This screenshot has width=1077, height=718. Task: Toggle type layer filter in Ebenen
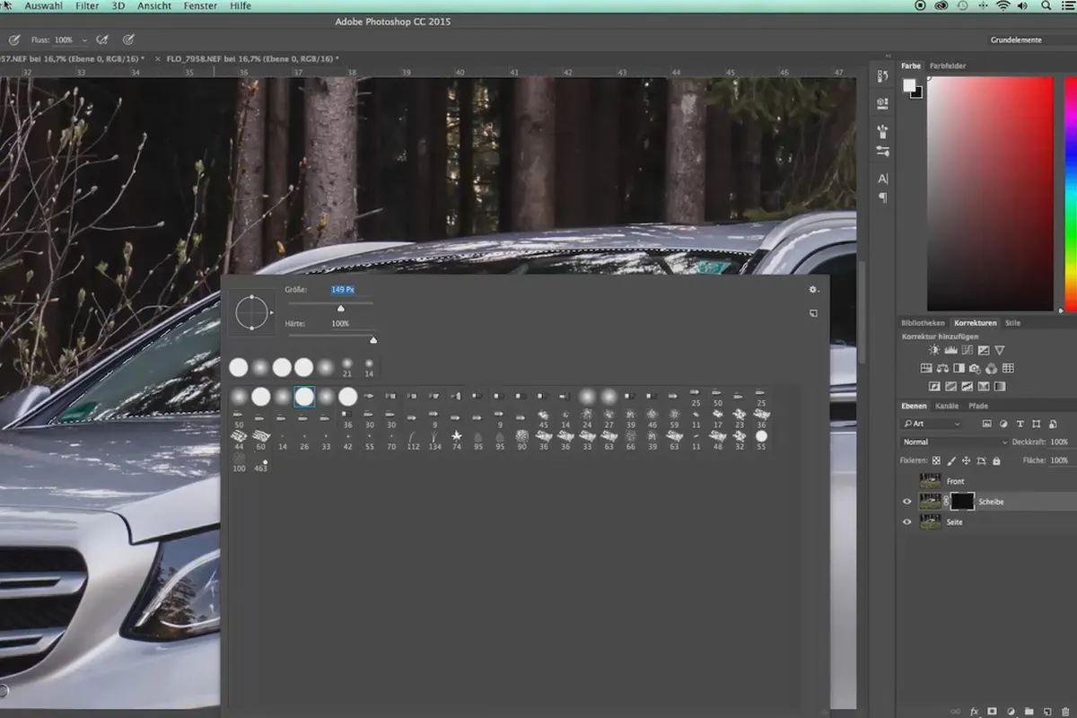coord(1020,424)
